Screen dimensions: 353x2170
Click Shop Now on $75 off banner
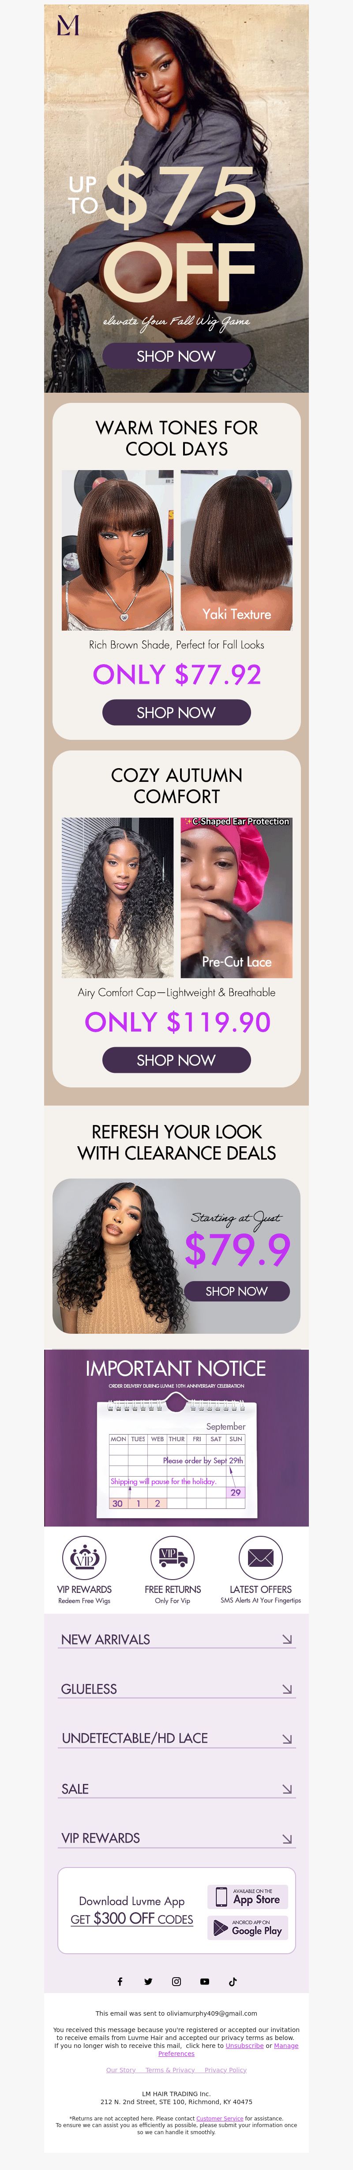pyautogui.click(x=176, y=356)
